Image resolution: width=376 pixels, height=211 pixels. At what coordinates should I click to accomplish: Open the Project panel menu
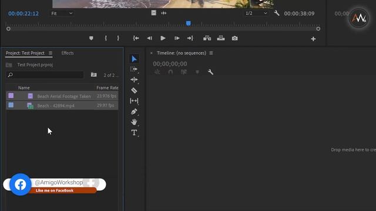point(51,53)
